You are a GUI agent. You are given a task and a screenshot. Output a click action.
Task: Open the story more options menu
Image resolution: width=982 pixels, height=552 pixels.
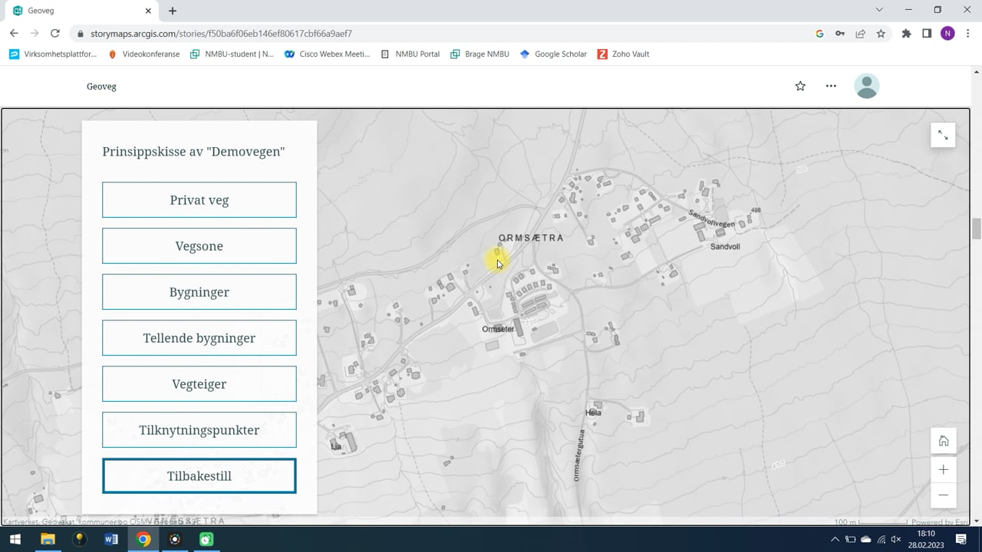(831, 86)
